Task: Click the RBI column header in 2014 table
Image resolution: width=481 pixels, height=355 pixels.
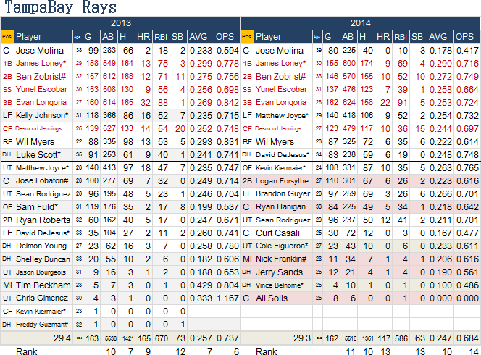Action: [x=401, y=37]
